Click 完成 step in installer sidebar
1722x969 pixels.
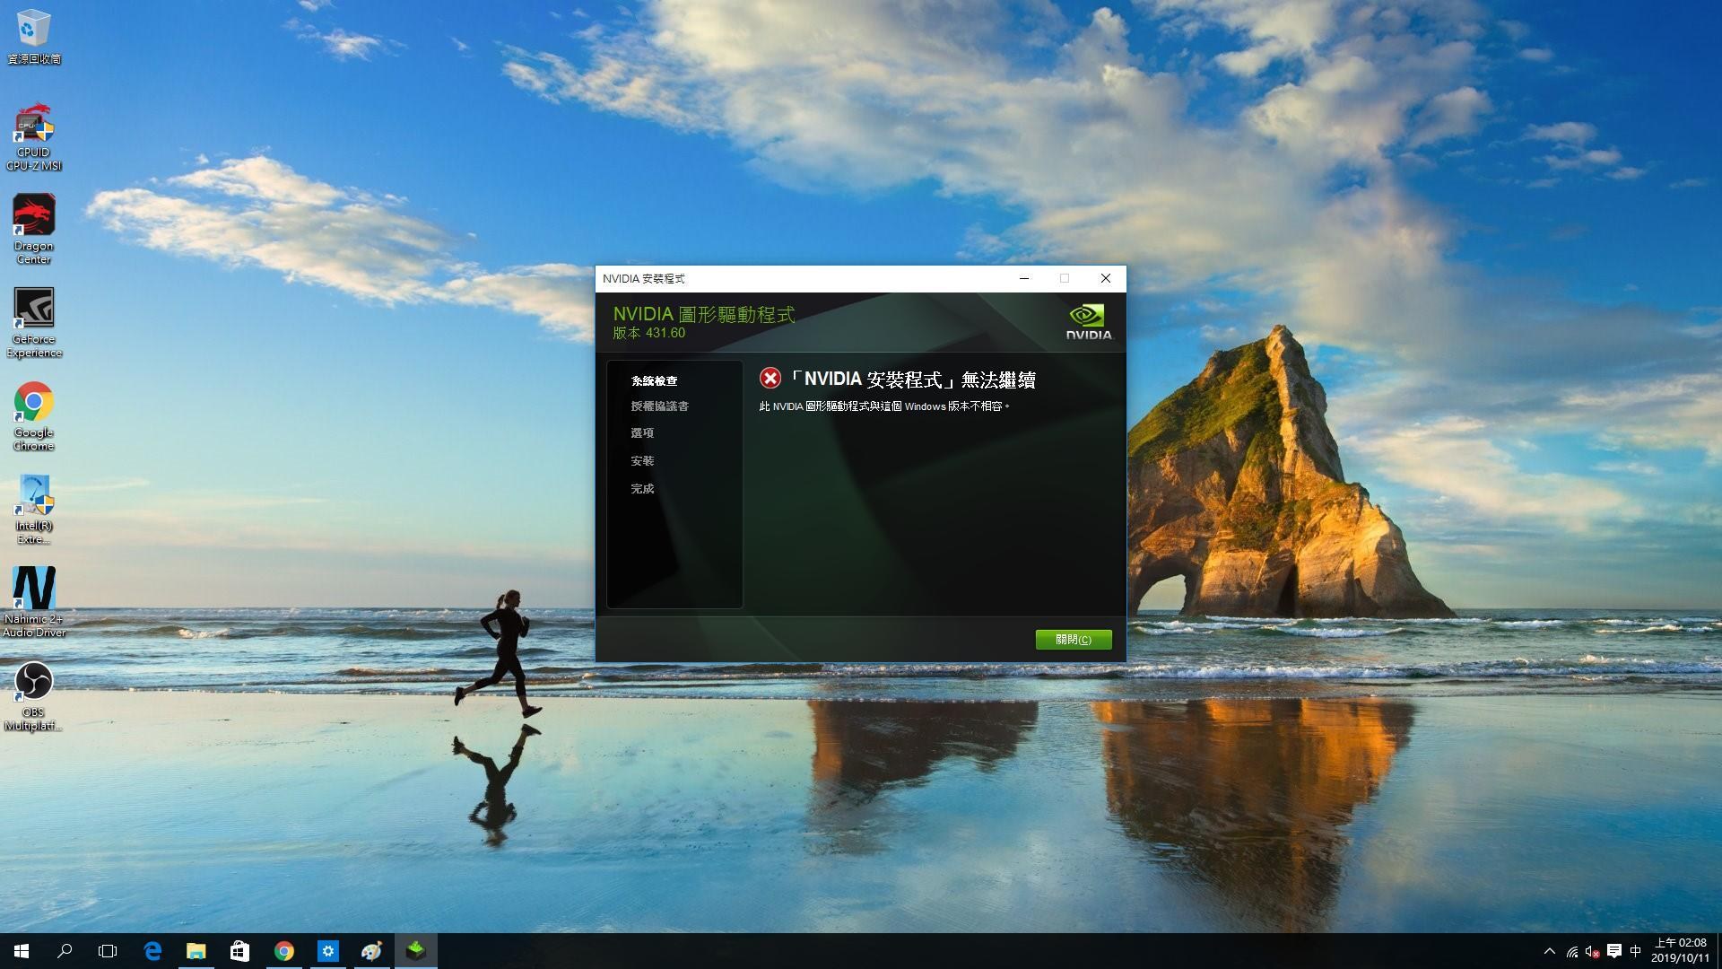click(x=642, y=487)
